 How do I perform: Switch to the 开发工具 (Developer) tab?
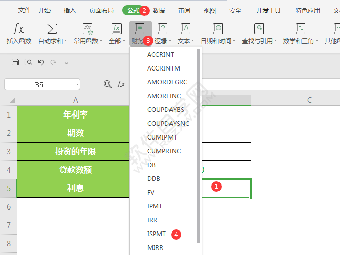(x=268, y=10)
